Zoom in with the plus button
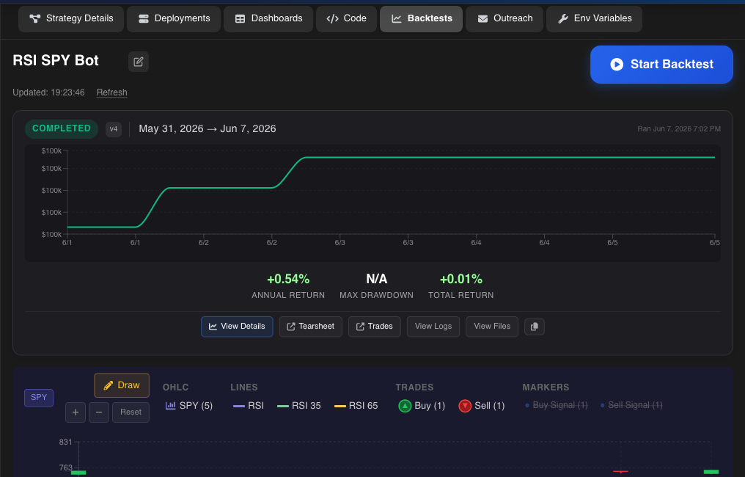The height and width of the screenshot is (477, 745). 76,412
